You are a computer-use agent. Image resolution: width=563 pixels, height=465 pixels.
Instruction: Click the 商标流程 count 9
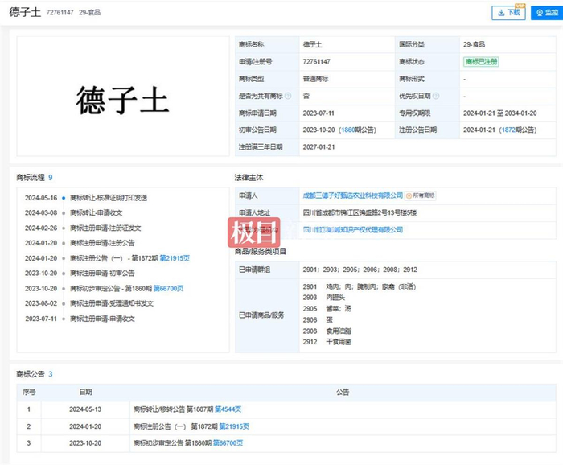50,177
